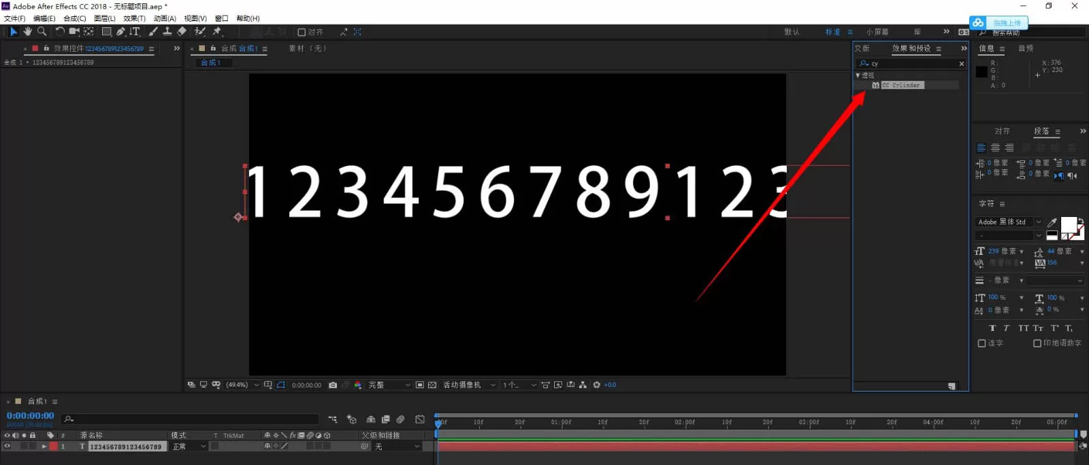Toggle the Faux Bold T button

[992, 328]
